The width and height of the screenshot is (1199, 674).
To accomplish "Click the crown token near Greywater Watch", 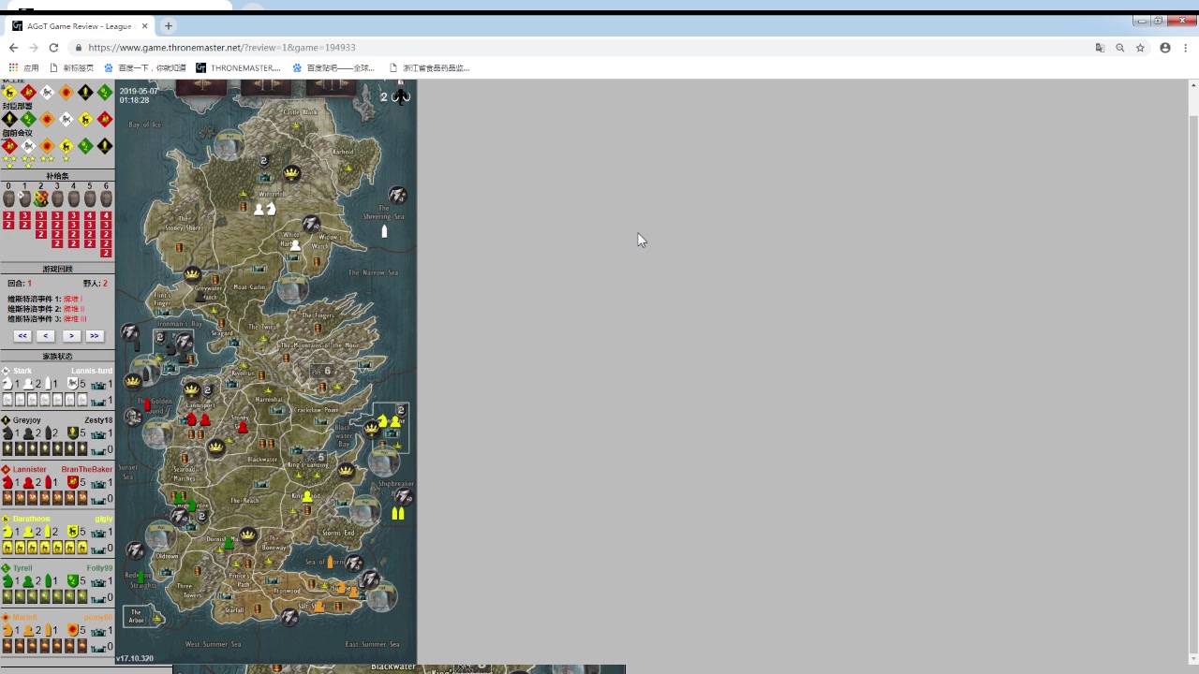I will 192,274.
